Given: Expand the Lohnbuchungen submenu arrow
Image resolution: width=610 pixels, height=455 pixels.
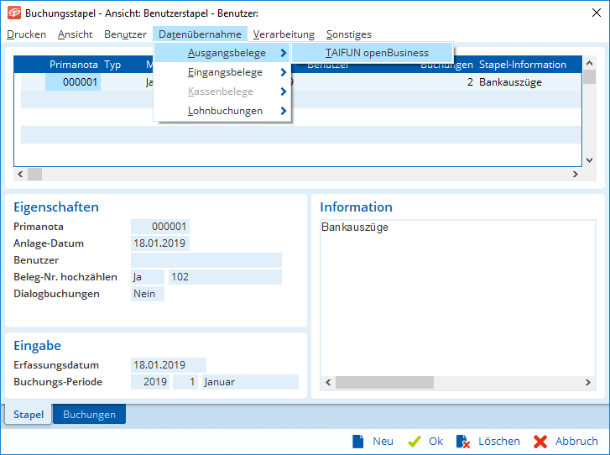Looking at the screenshot, I should point(284,111).
